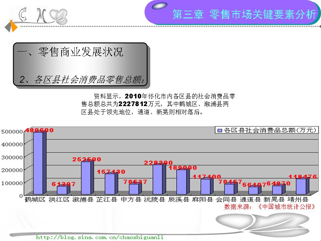Select the subheading 2、各区县社会消费品零售总额
321x241 pixels.
82,80
